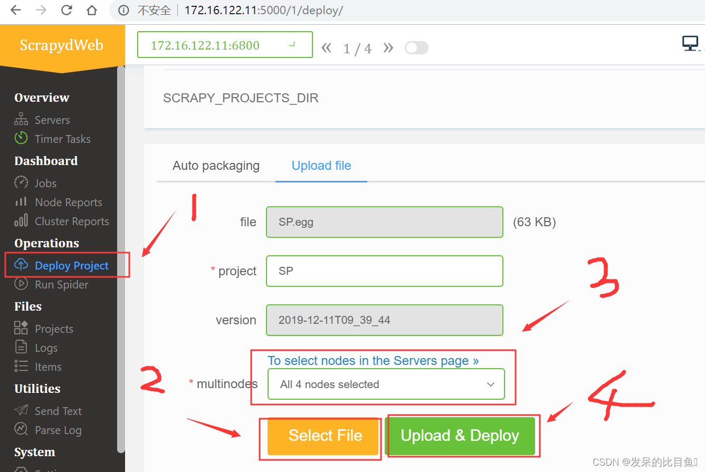705x472 pixels.
Task: Click the browser address bar URL
Action: 264,10
